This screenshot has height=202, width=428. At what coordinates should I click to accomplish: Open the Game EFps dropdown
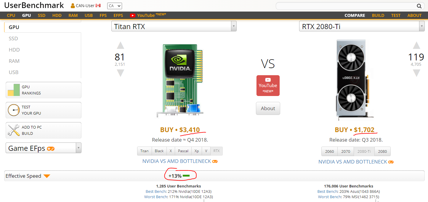coord(78,148)
